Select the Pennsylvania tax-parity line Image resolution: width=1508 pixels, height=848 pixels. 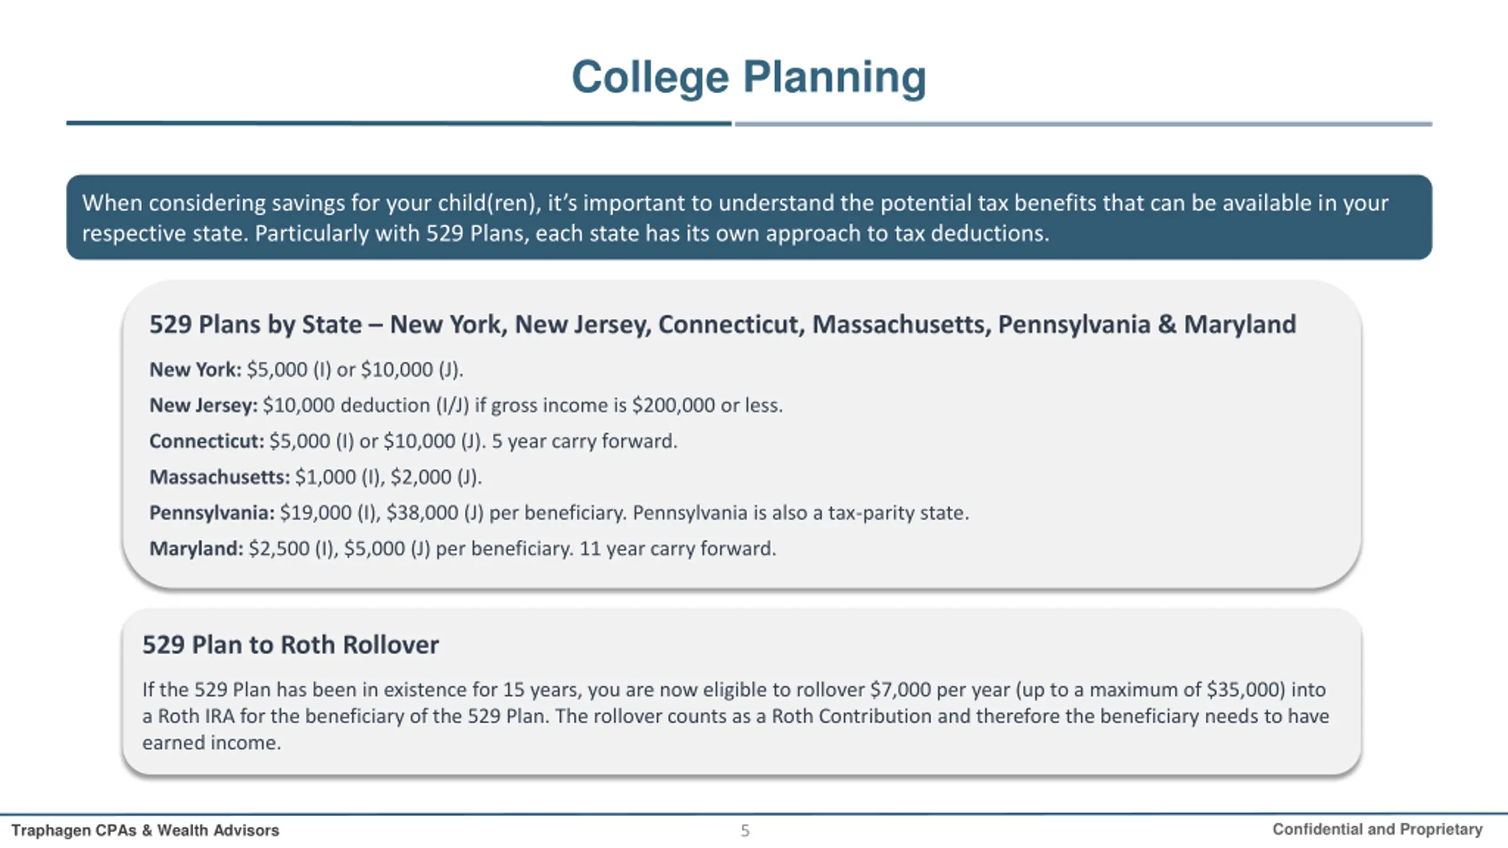(559, 513)
